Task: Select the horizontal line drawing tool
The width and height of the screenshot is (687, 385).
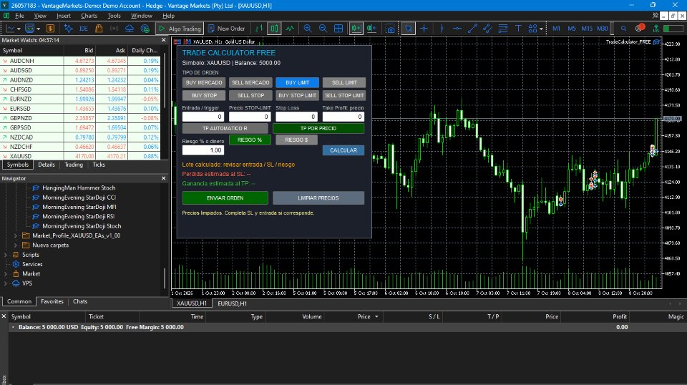Action: point(457,29)
